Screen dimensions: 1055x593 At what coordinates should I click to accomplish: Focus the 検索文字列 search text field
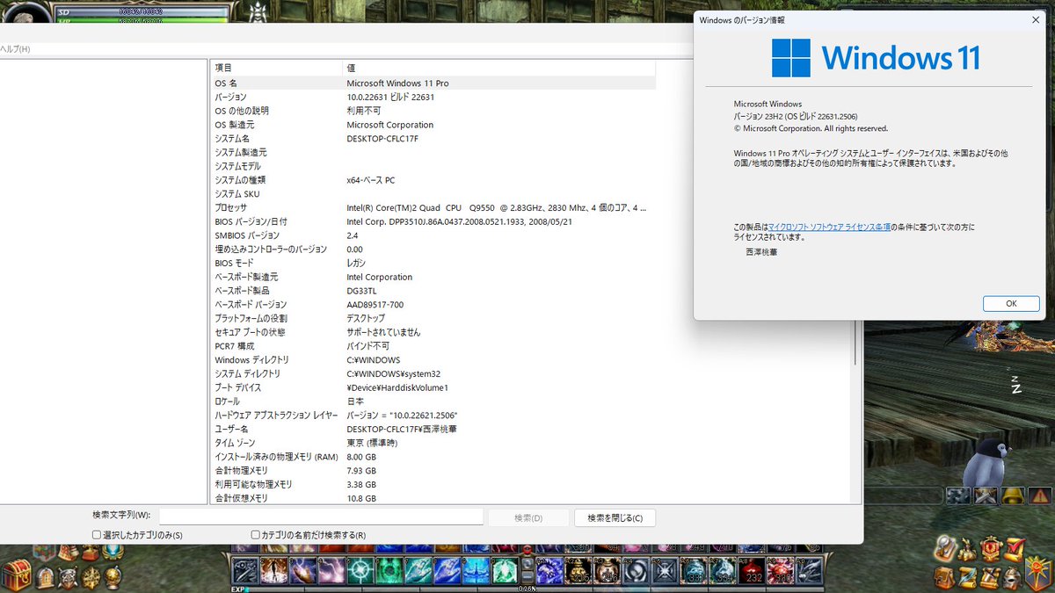[x=321, y=517]
